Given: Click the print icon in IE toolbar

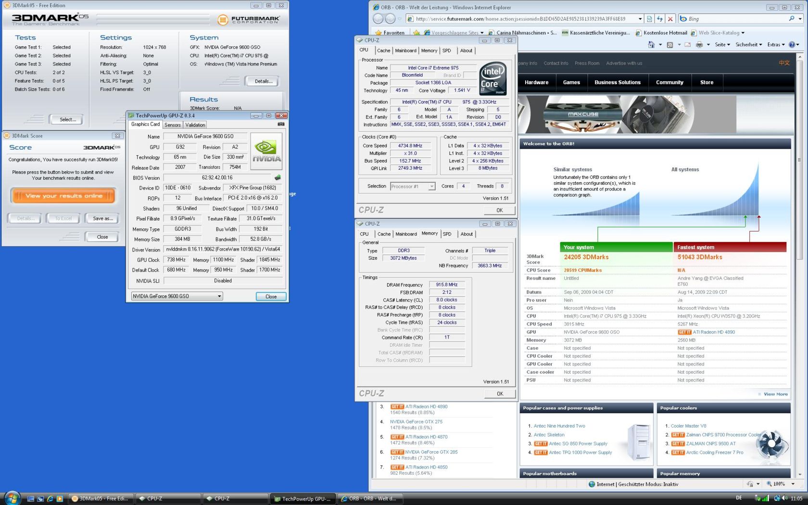Looking at the screenshot, I should click(x=699, y=45).
